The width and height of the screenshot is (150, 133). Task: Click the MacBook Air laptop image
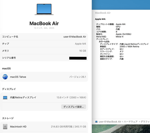pyautogui.click(x=44, y=9)
